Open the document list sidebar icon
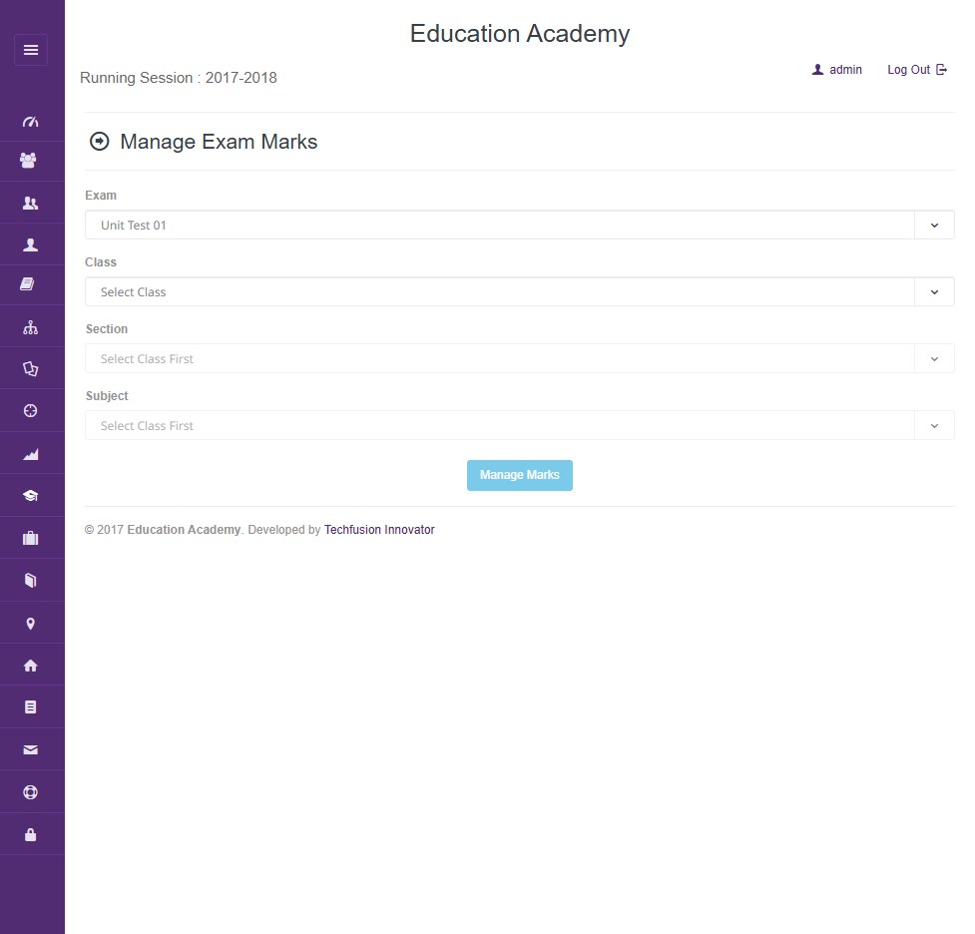 (x=31, y=707)
